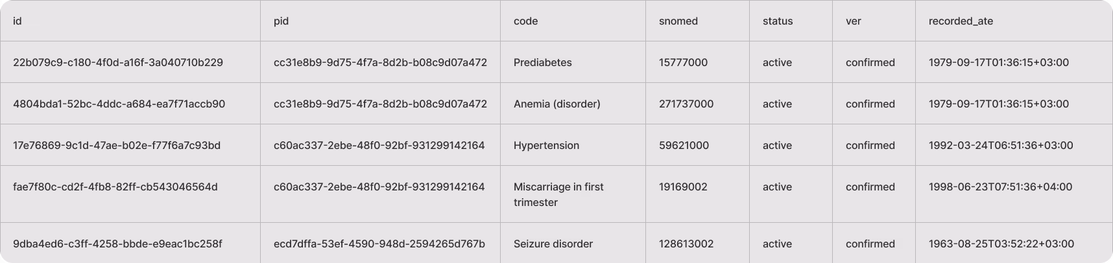
Task: Click the 'id' column header
Action: tap(18, 21)
